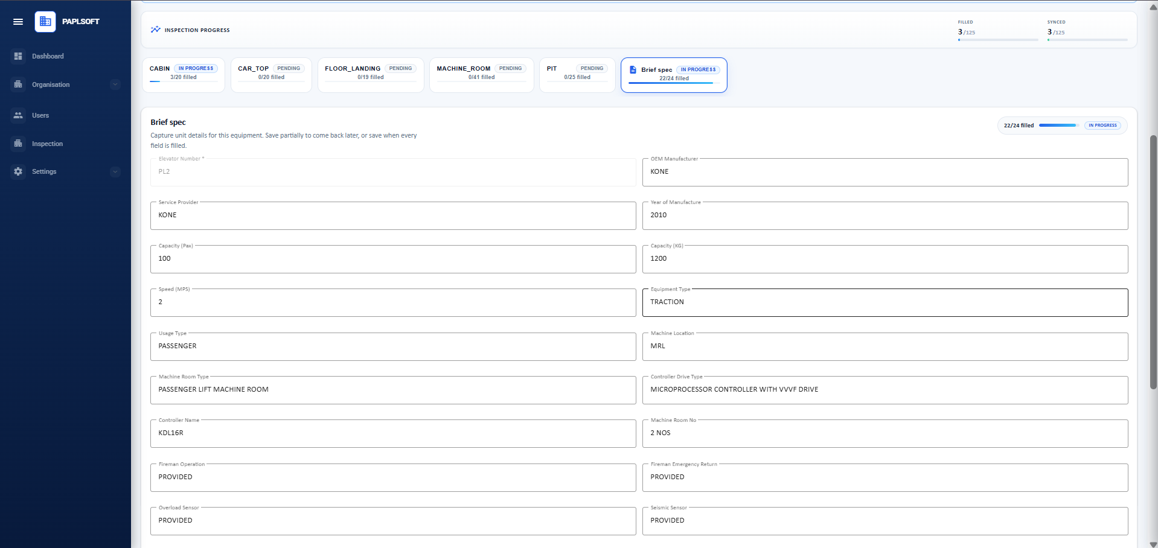Select the Brief spec tab
The image size is (1158, 548).
pos(674,75)
